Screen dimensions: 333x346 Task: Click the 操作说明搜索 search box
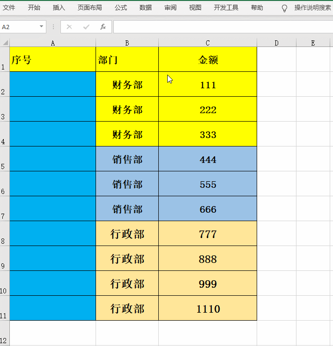(312, 8)
